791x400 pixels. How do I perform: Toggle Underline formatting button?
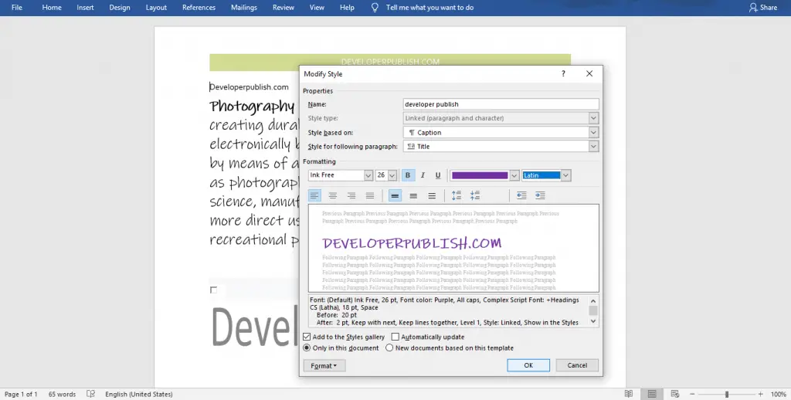click(x=438, y=175)
